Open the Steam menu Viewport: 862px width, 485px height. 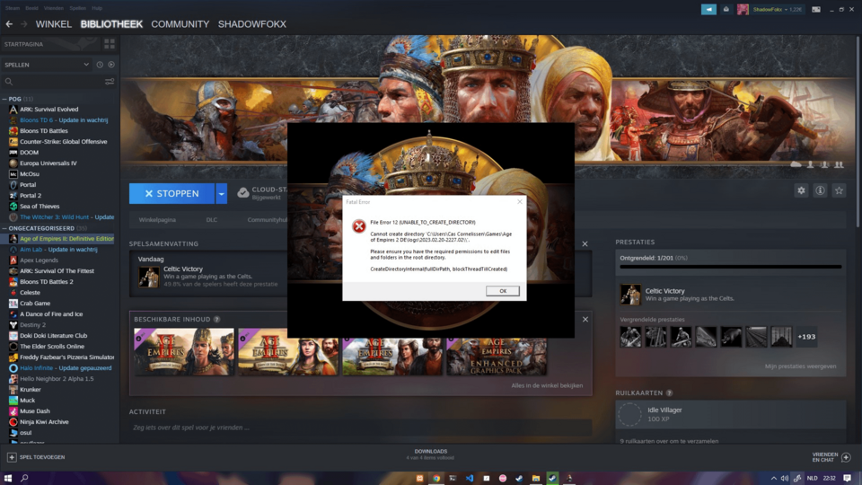[x=12, y=8]
